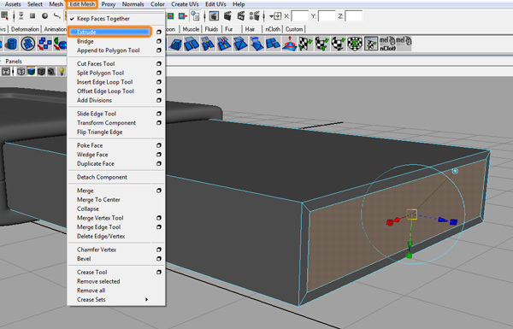Click the circled polygon plane shelf icon
The image size is (513, 329).
point(28,44)
